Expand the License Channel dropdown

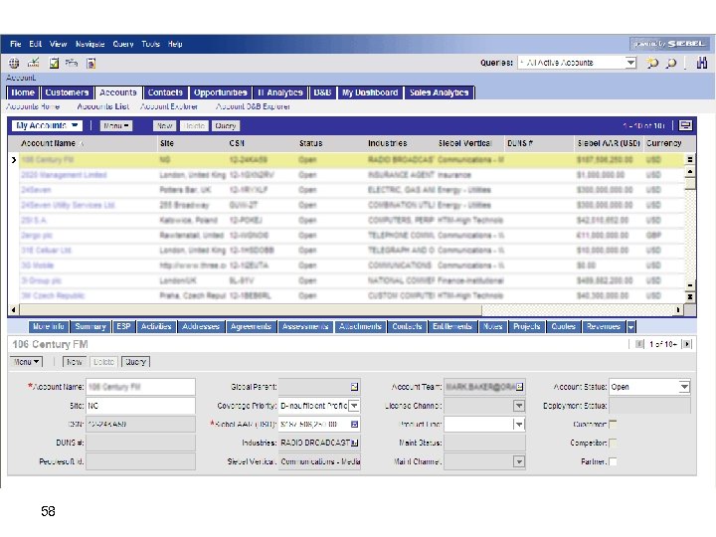coord(519,406)
